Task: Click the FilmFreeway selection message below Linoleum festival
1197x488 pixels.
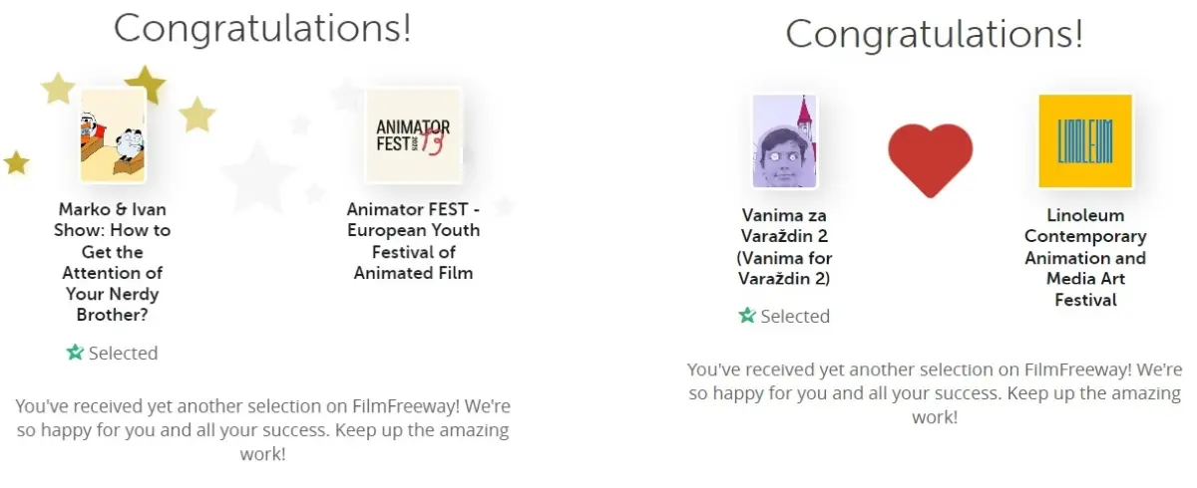Action: (935, 392)
